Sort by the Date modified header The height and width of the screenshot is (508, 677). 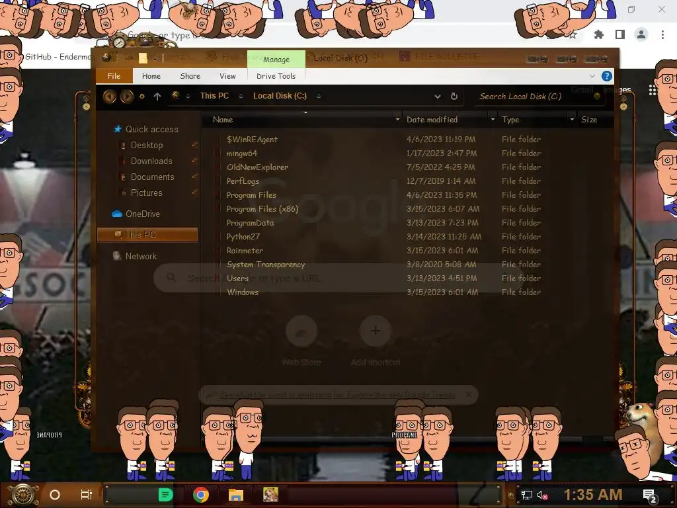432,120
